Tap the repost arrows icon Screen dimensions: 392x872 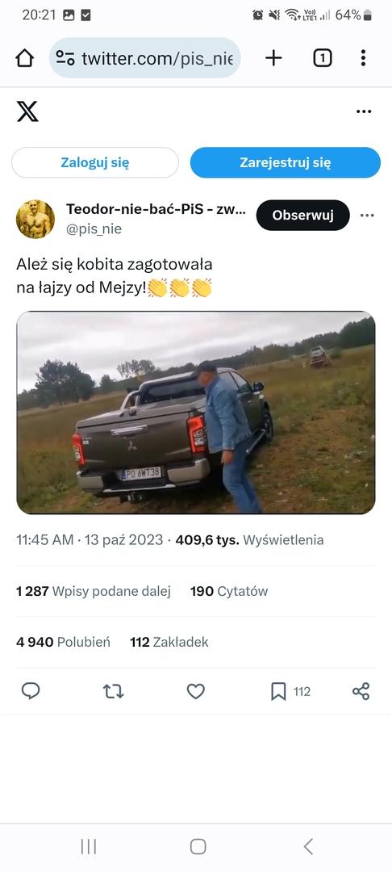(113, 691)
